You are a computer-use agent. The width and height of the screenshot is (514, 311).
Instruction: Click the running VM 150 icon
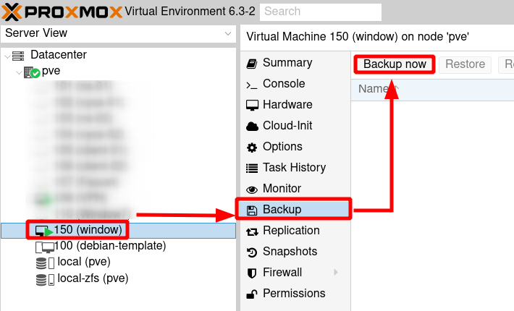(x=44, y=231)
